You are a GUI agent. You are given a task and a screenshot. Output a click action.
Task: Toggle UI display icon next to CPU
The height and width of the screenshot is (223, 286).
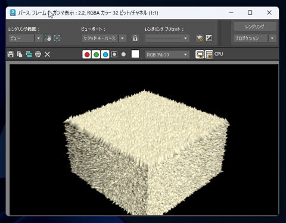pyautogui.click(x=209, y=54)
